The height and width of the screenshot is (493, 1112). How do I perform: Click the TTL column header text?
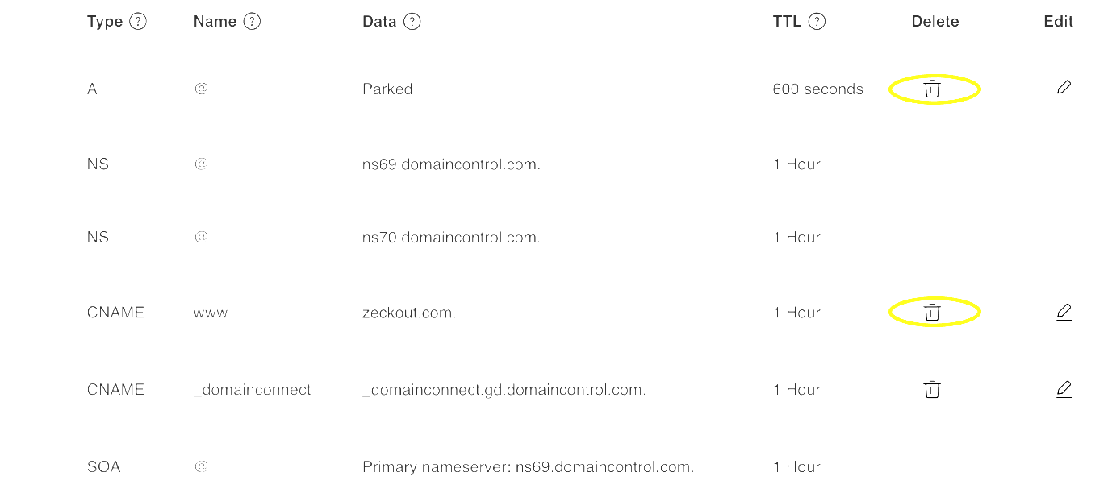(787, 22)
